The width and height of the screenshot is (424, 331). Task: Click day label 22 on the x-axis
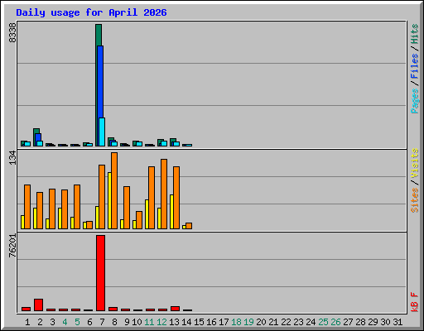point(286,322)
